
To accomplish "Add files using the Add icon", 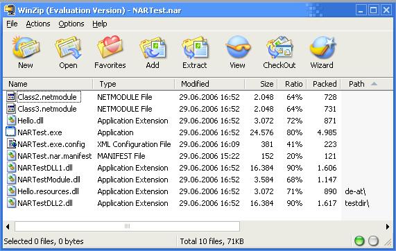I will [153, 47].
